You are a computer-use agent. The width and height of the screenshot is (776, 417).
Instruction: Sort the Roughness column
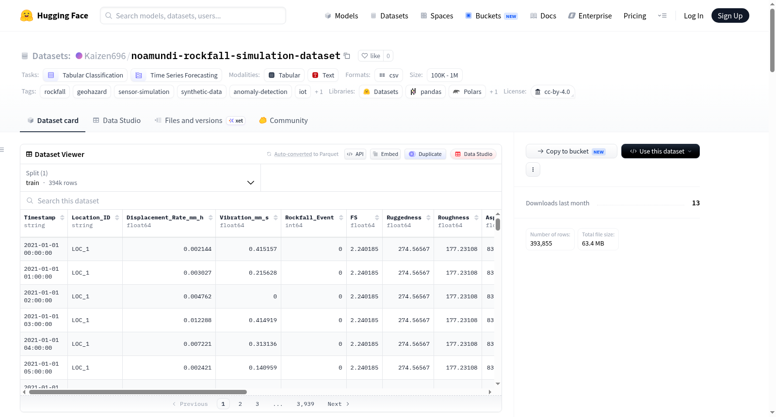click(476, 217)
